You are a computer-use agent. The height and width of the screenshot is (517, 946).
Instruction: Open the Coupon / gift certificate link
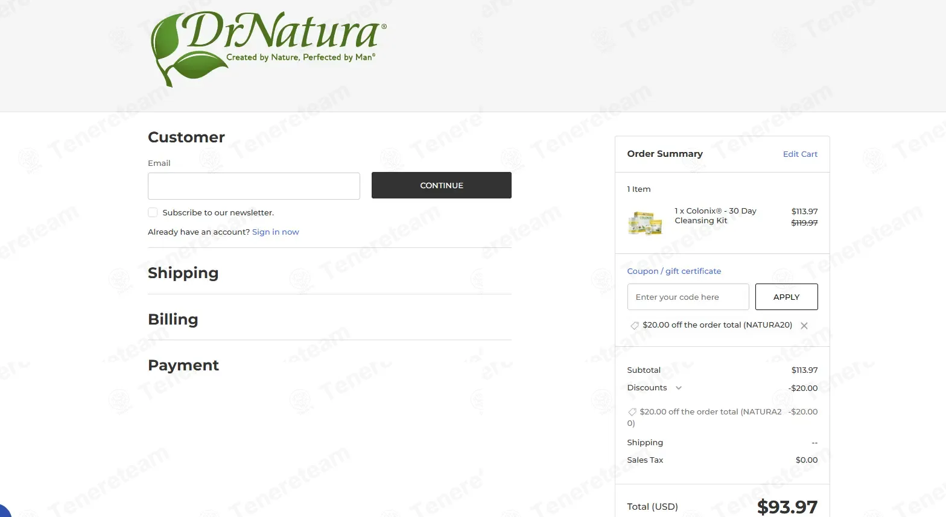coord(674,271)
